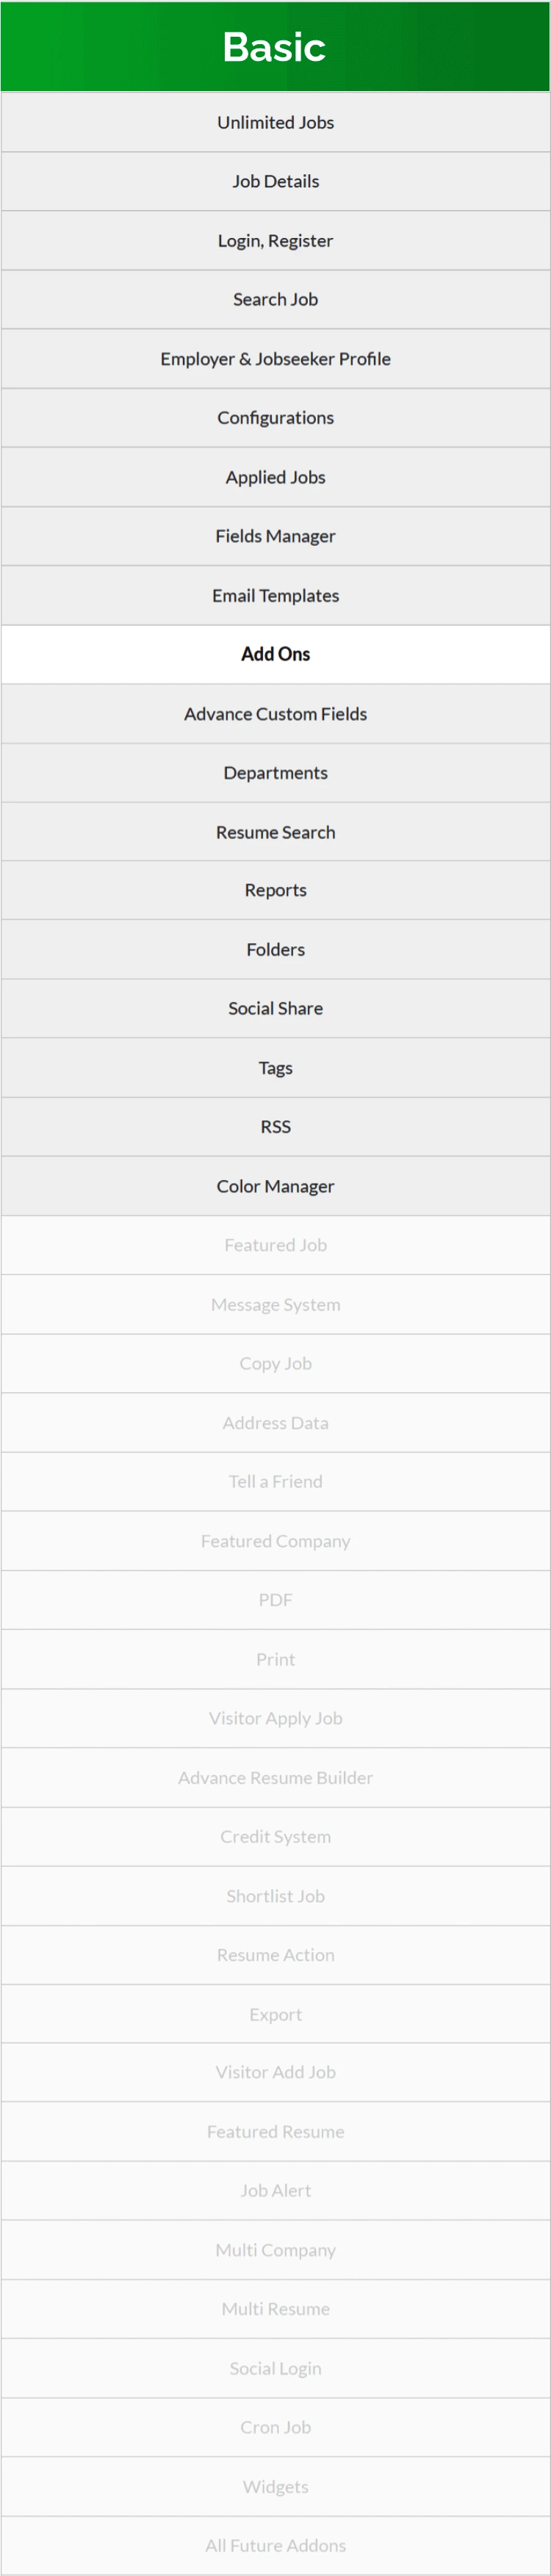This screenshot has height=2576, width=551.
Task: Click the All Future Addons row
Action: coord(275,2545)
